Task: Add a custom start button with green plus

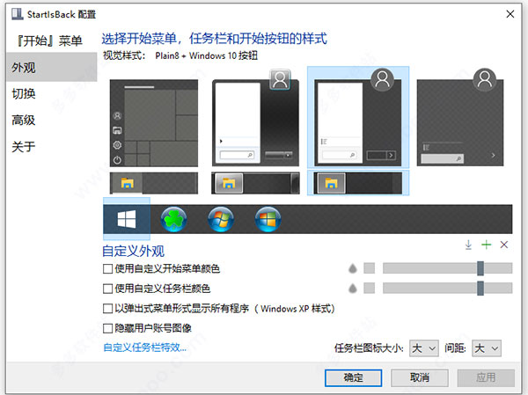Action: pos(487,245)
